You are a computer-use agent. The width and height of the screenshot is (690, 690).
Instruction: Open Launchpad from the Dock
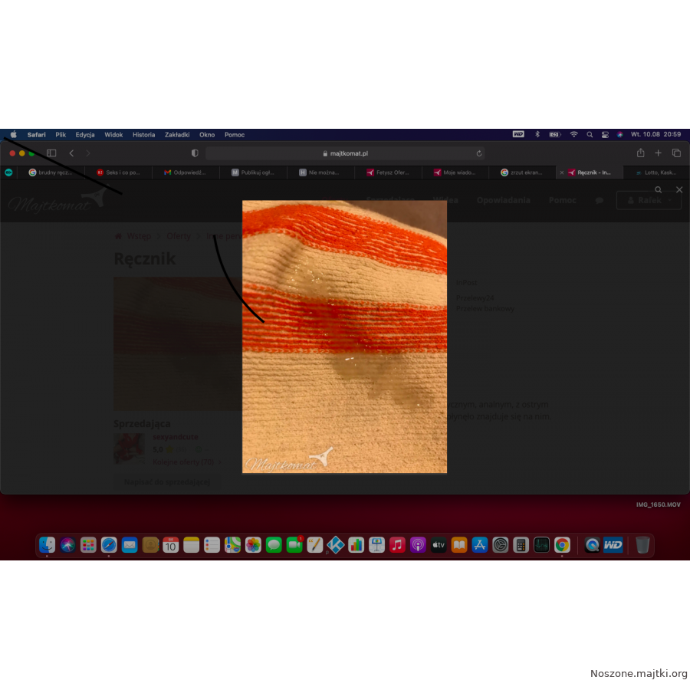[x=88, y=545]
